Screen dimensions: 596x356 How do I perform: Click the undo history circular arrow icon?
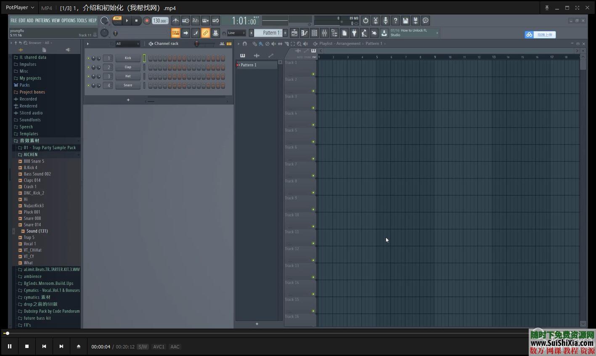[x=366, y=21]
